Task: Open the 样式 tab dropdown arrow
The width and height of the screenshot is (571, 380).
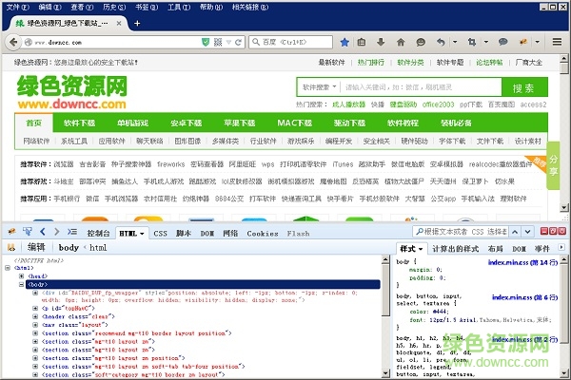Action: click(421, 249)
